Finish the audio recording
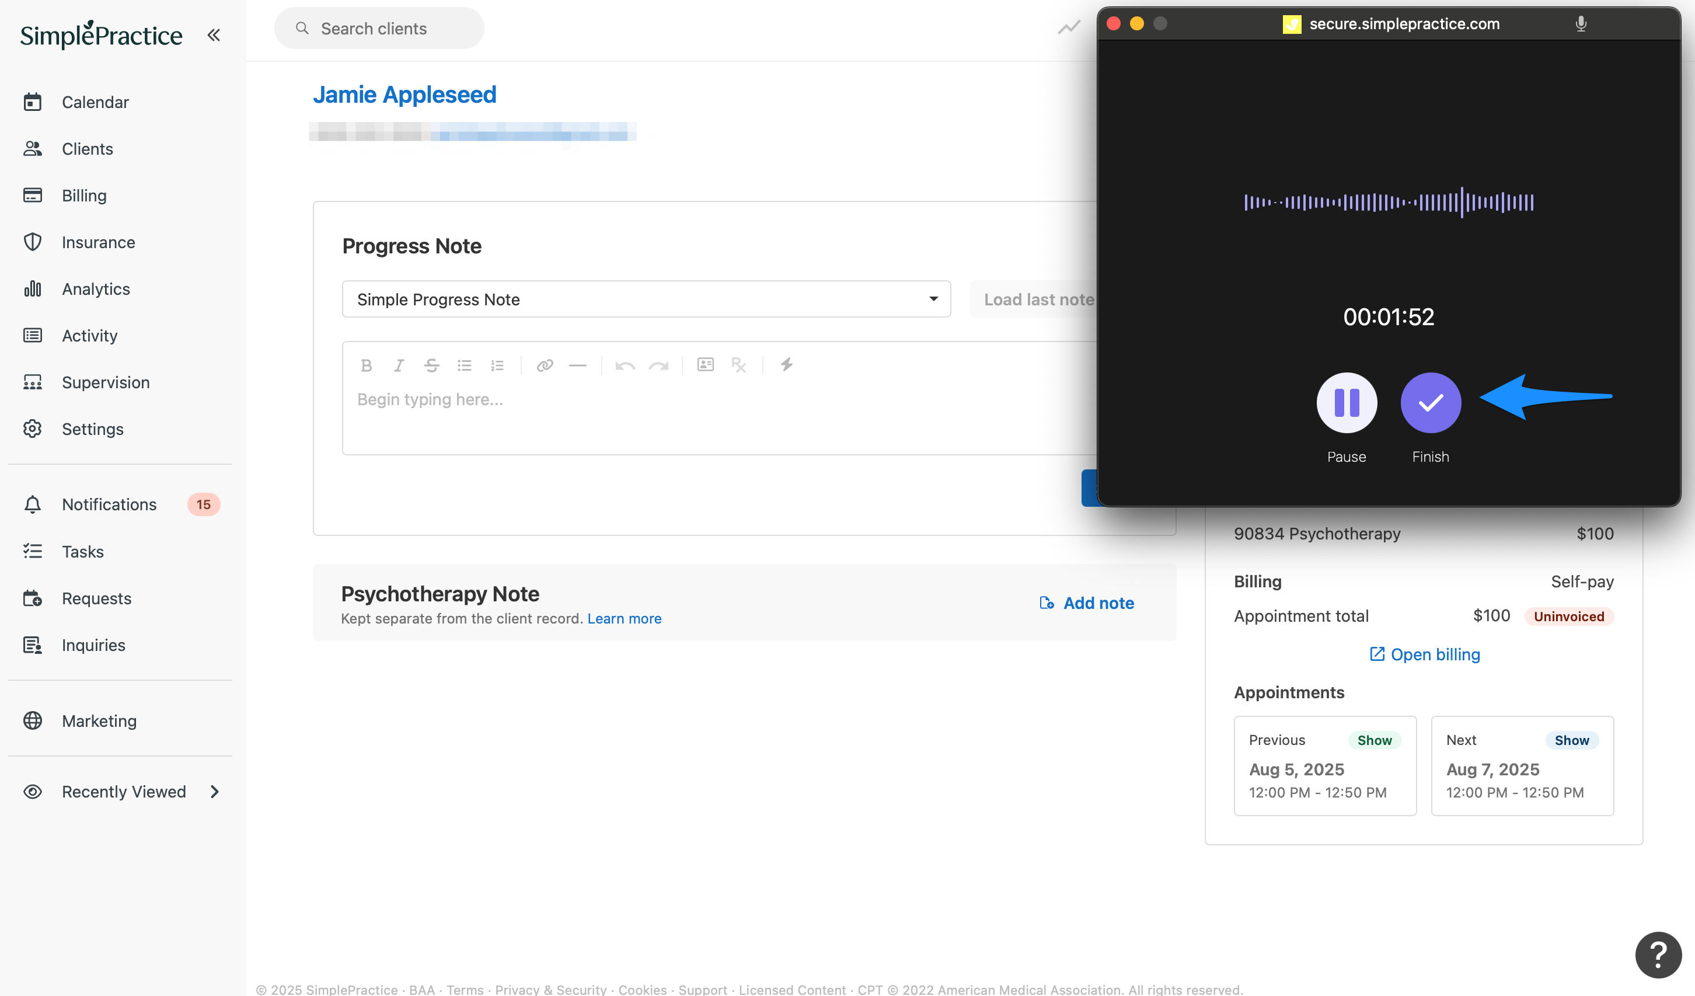This screenshot has width=1695, height=996. coord(1430,402)
